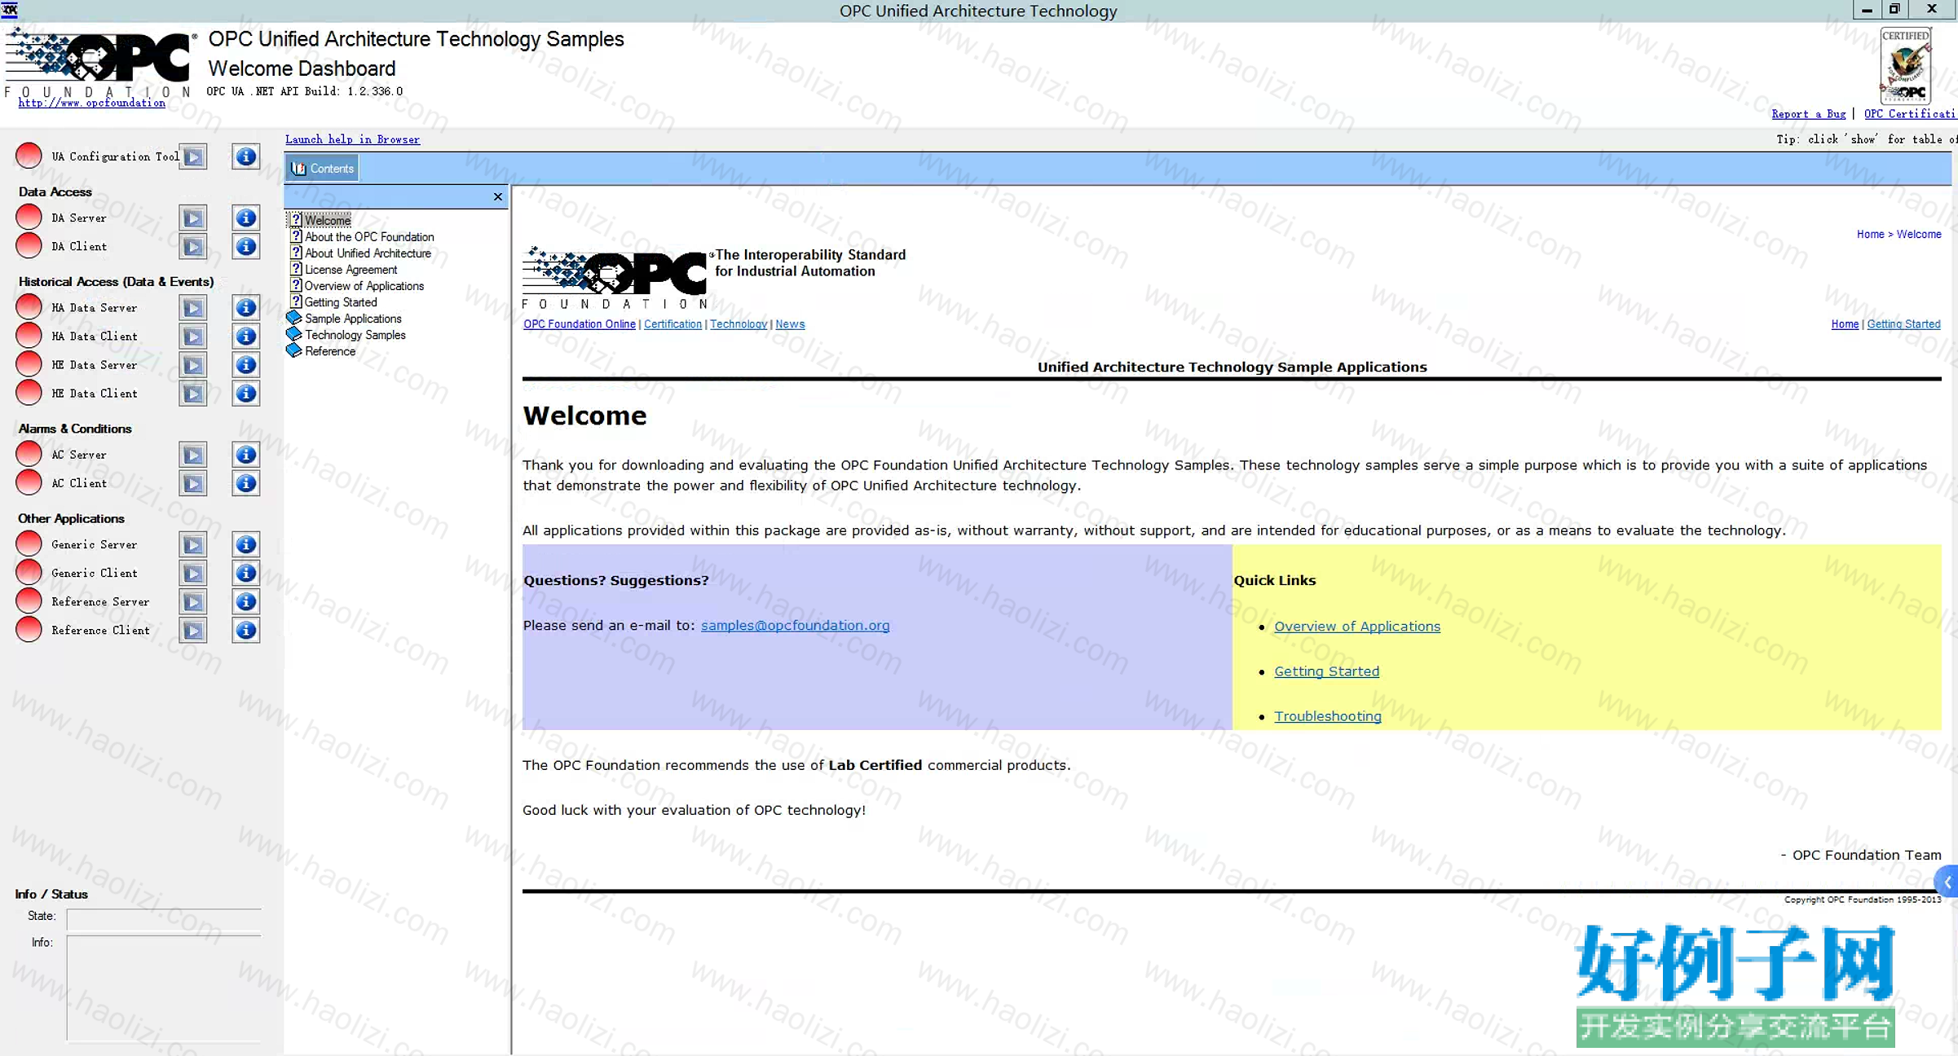Launch the DA Client play button

click(193, 246)
